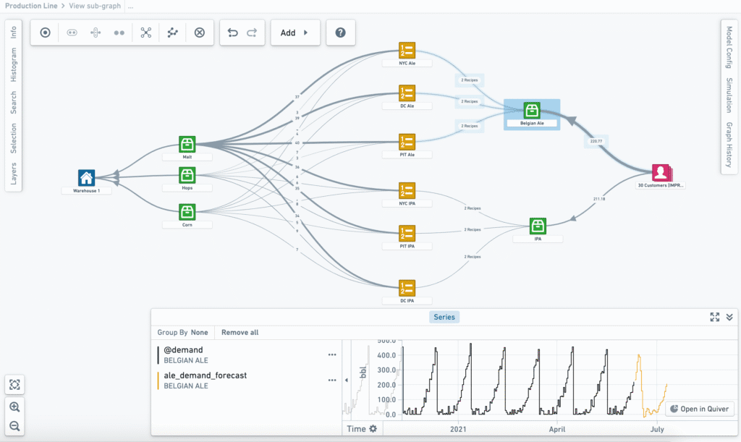Click the linked-nodes pill toolbar icon
The image size is (741, 442).
point(72,33)
